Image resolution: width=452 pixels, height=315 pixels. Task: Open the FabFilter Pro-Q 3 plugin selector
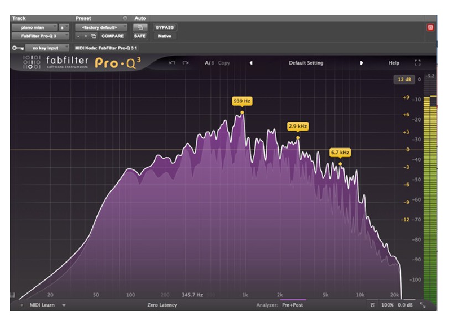(x=40, y=36)
